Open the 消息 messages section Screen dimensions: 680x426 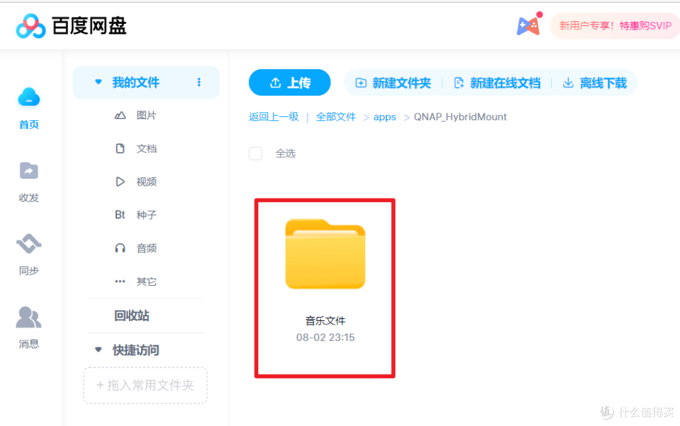click(x=29, y=328)
